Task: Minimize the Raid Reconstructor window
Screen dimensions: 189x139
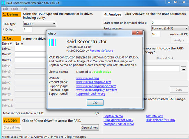Action: click(x=169, y=2)
